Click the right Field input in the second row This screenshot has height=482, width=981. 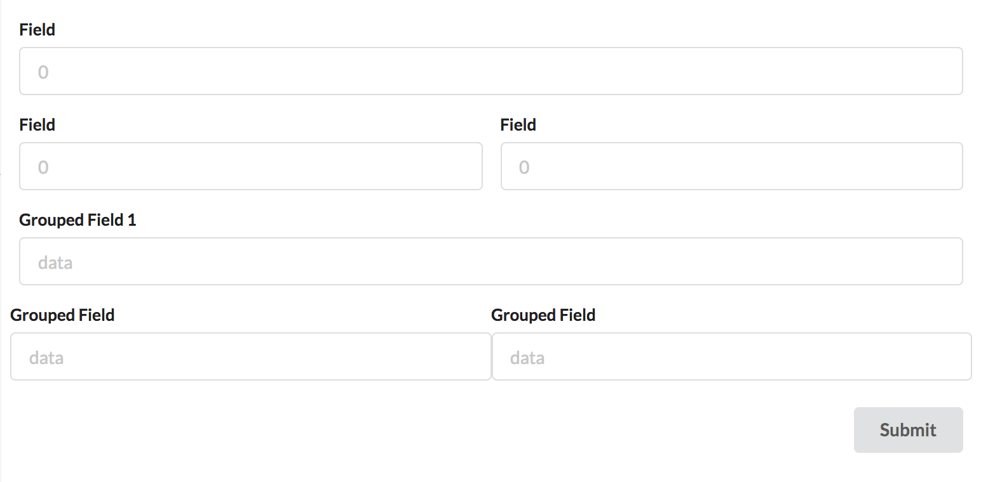click(731, 166)
